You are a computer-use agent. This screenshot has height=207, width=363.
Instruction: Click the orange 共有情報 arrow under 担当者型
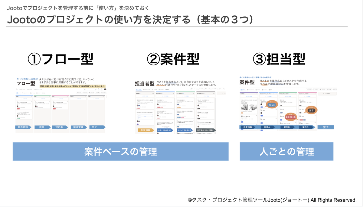click(146, 130)
